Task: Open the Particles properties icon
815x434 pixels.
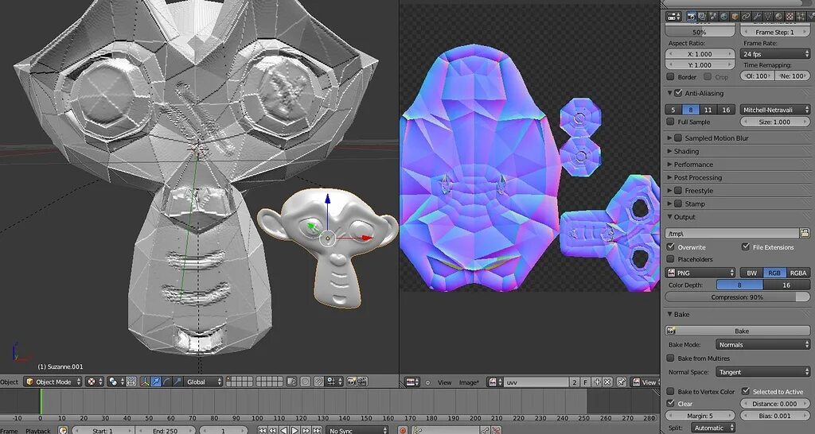Action: 800,17
